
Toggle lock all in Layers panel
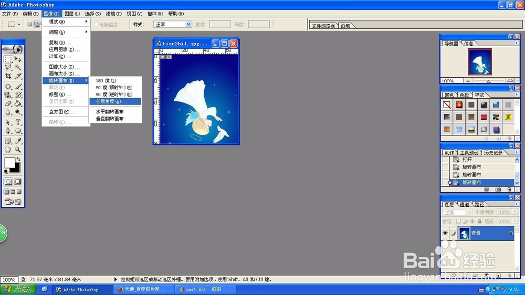pyautogui.click(x=479, y=222)
